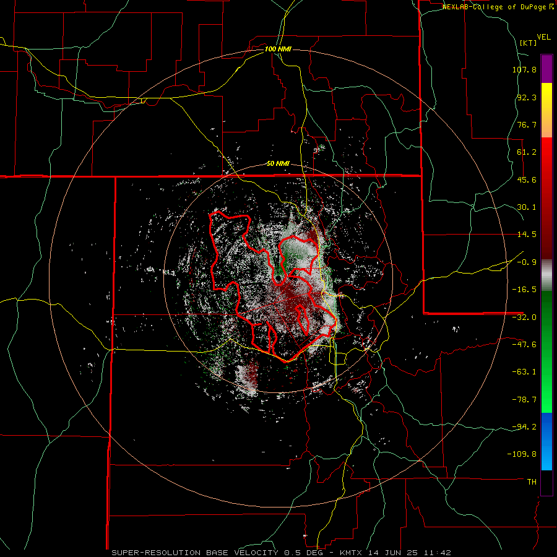The image size is (557, 557).
Task: Click the -109.8 scale value
Action: click(522, 454)
